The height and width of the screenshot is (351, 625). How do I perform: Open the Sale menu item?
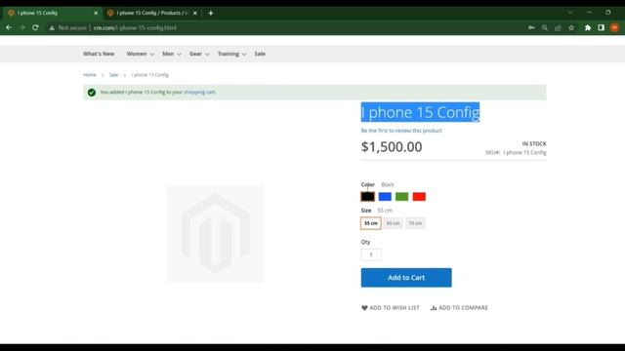260,54
